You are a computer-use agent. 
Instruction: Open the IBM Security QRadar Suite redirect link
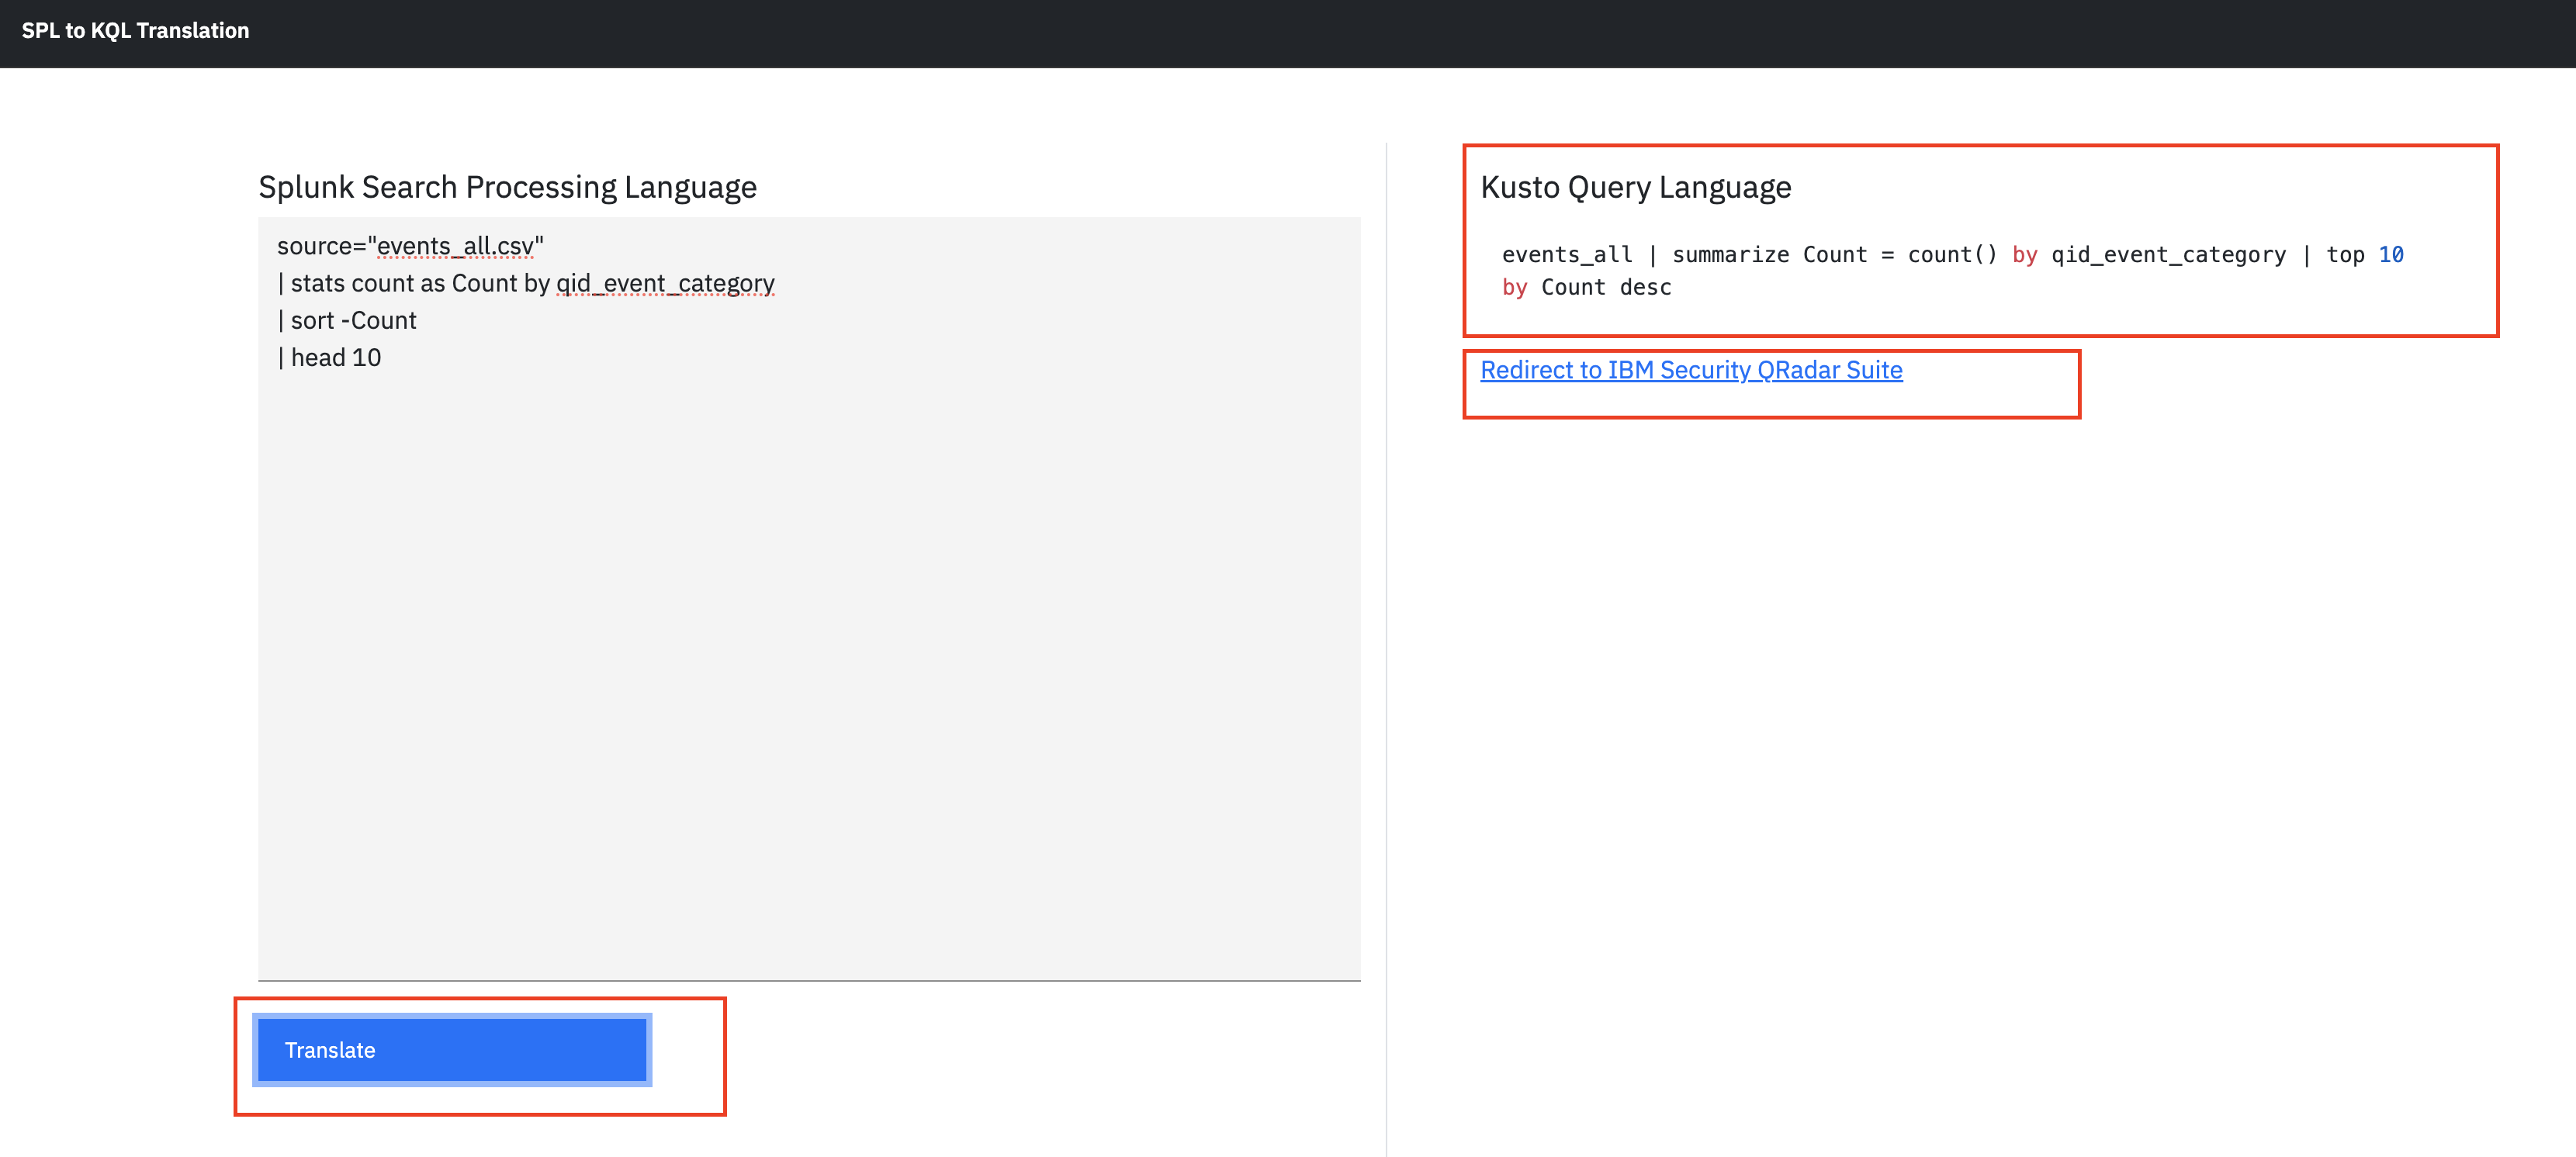click(x=1692, y=370)
